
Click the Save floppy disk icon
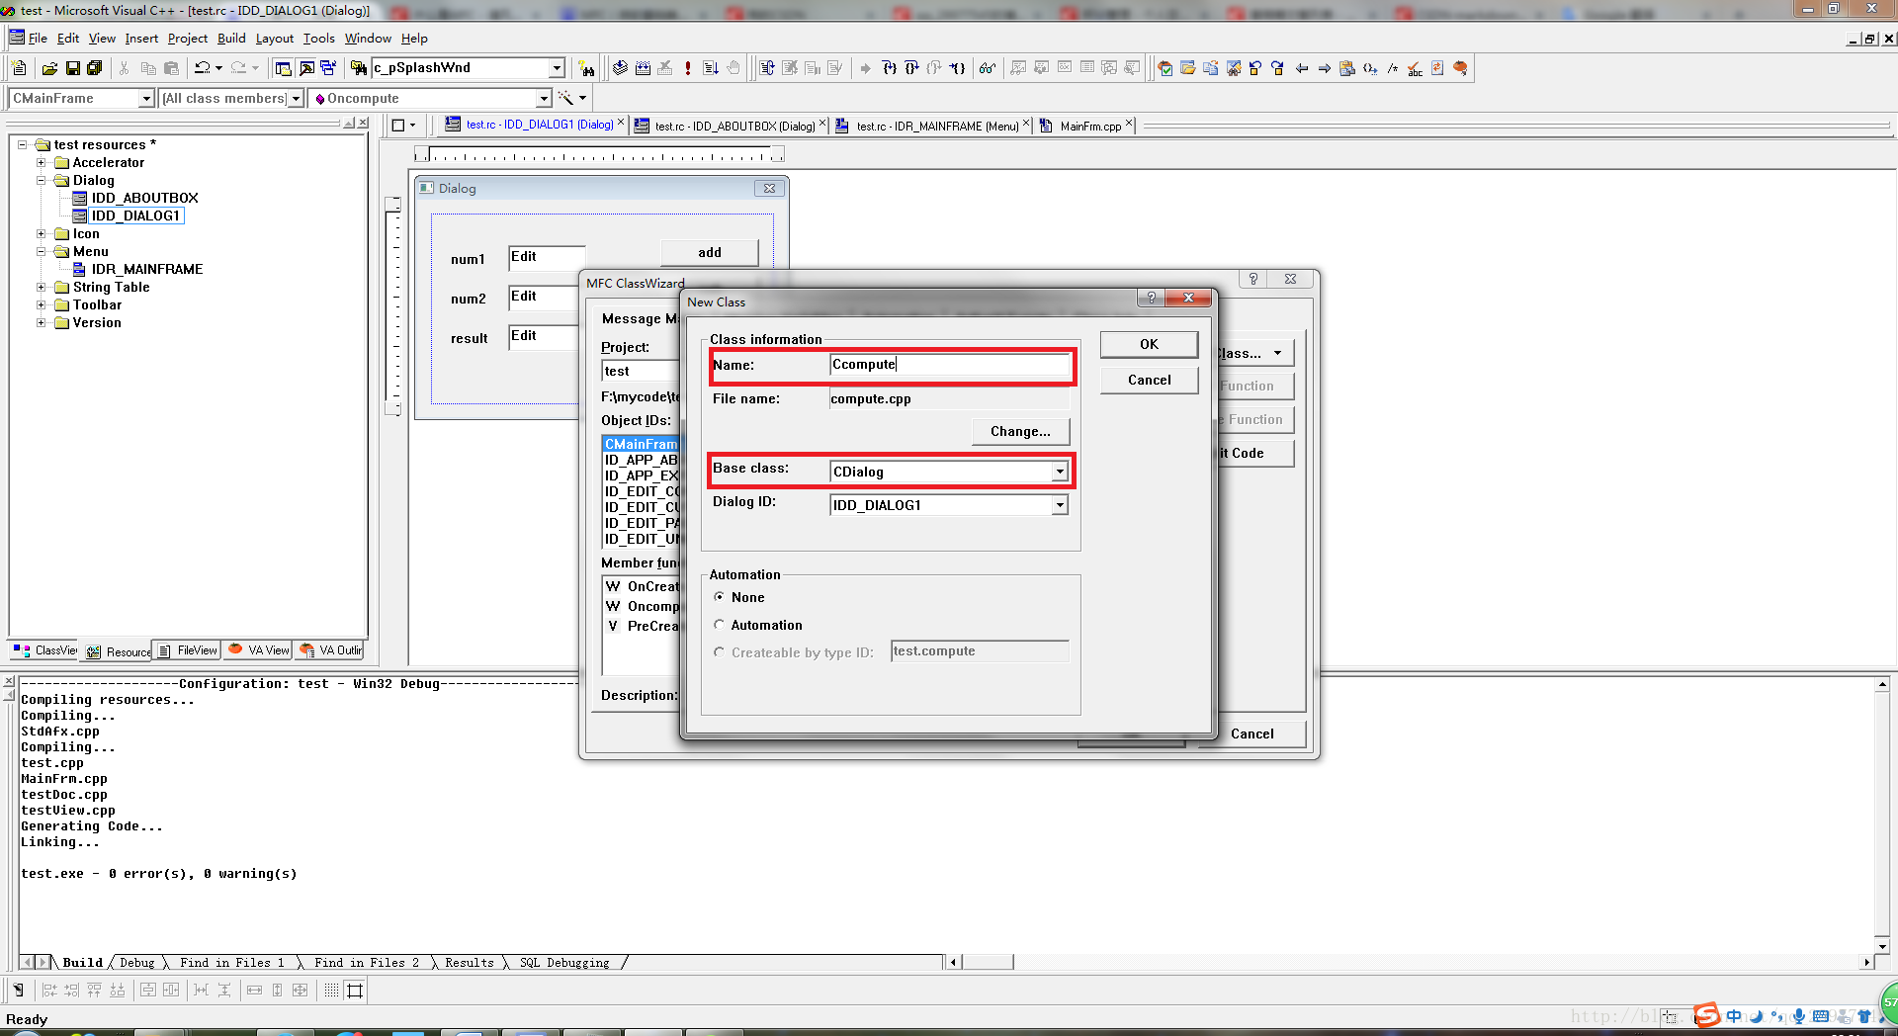coord(72,68)
